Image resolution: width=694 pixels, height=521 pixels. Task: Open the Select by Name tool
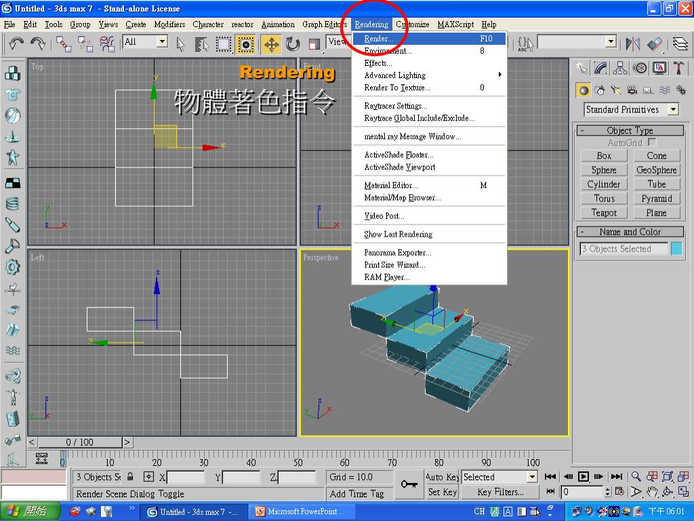click(x=202, y=44)
